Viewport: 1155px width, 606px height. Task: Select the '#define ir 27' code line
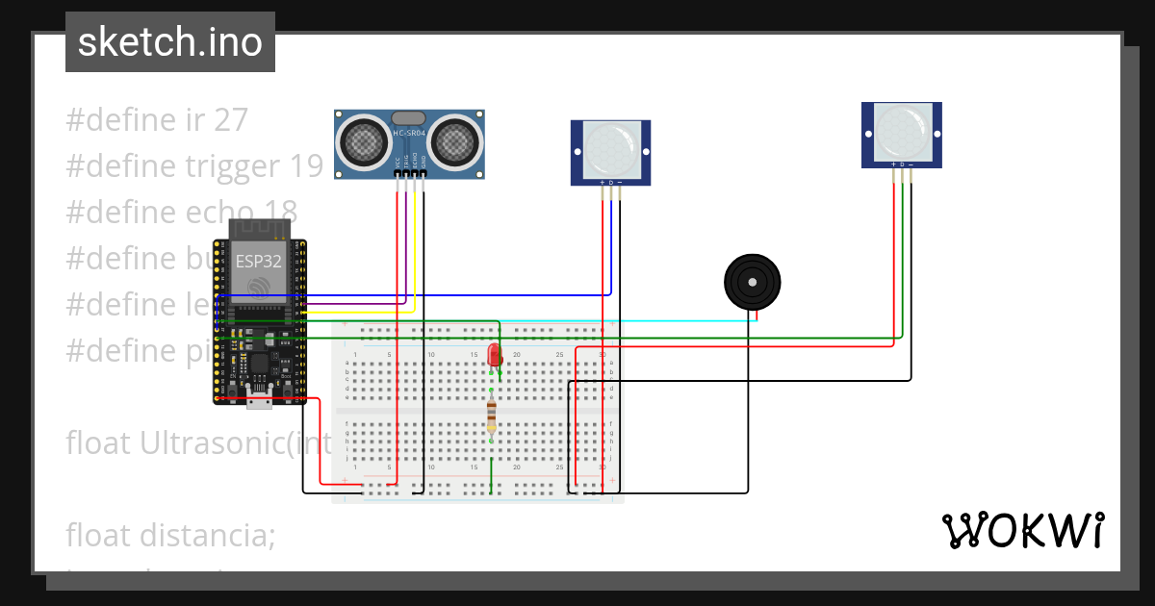pyautogui.click(x=157, y=119)
